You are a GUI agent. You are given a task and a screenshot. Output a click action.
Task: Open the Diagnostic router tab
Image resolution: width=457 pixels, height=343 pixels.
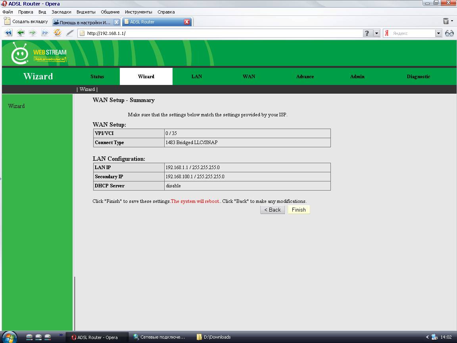[x=418, y=77]
